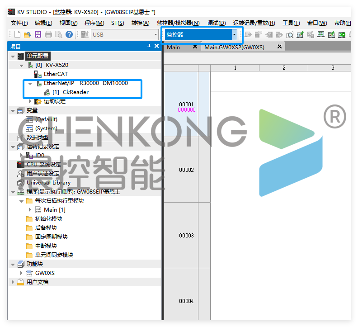Screen dimensions: 358x327
Task: Collapse the EtherNet/IP node
Action: click(x=30, y=84)
